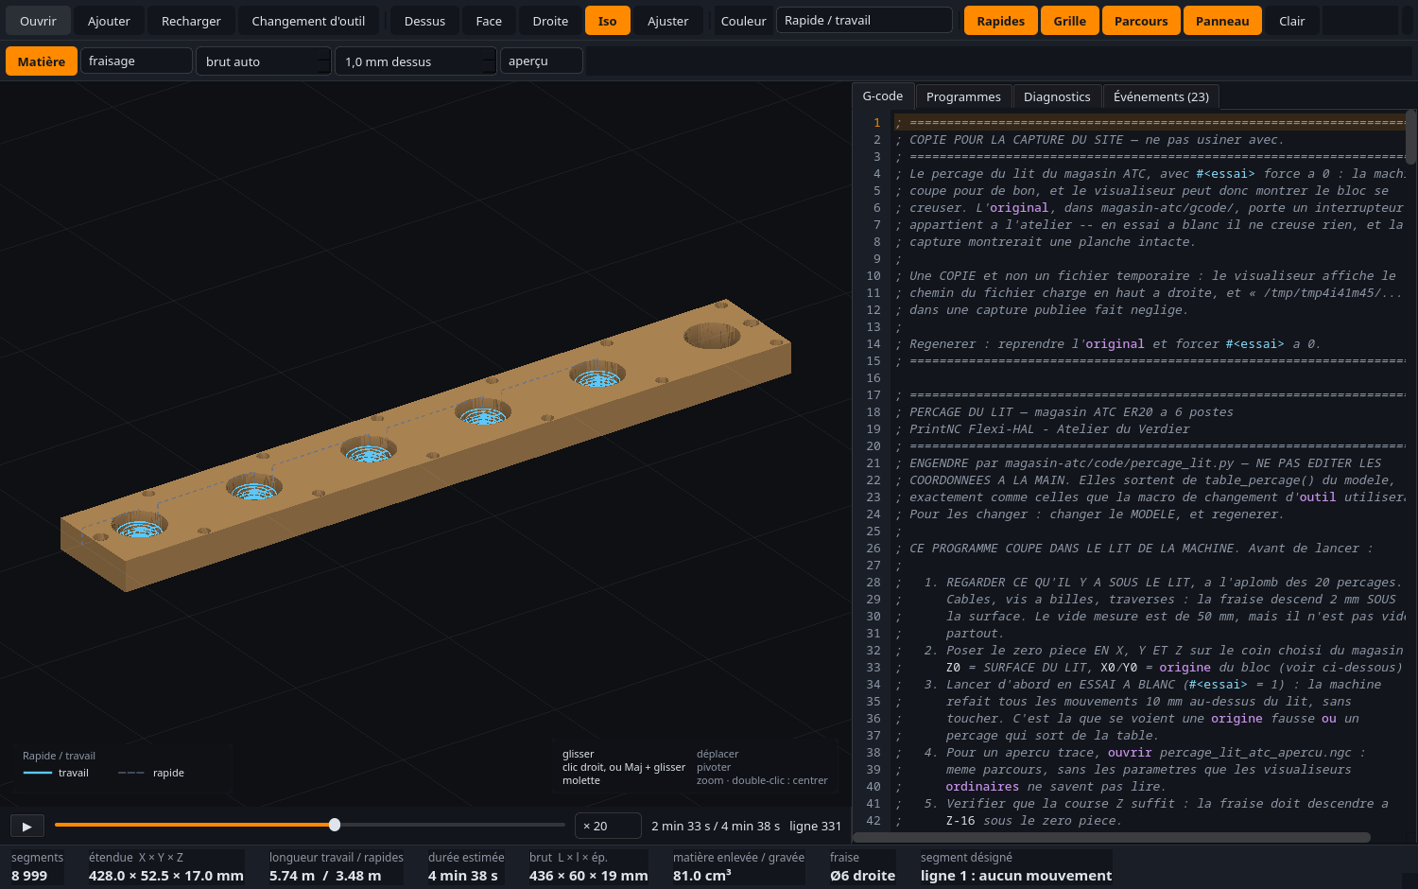1418x889 pixels.
Task: Reload the file with Recharger
Action: tap(191, 21)
